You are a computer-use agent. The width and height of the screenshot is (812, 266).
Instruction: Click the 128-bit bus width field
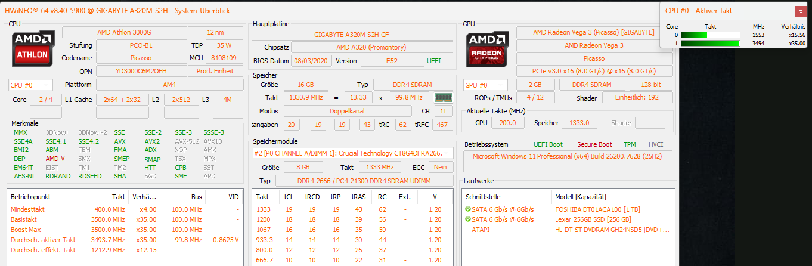650,85
